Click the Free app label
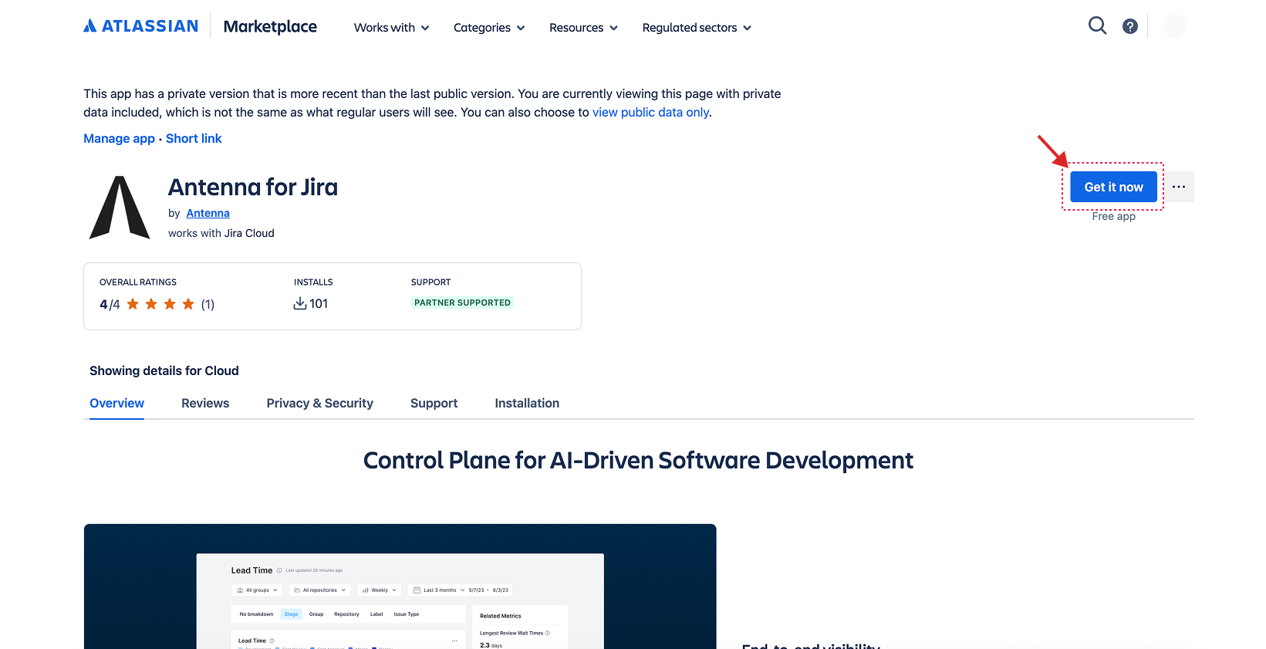The image size is (1266, 649). [1113, 216]
